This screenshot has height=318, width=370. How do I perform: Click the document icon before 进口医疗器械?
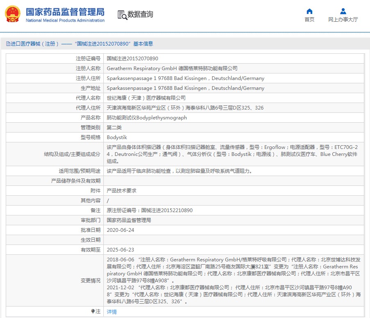[x=8, y=43]
